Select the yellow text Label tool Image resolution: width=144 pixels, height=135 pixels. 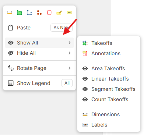[x=69, y=13]
